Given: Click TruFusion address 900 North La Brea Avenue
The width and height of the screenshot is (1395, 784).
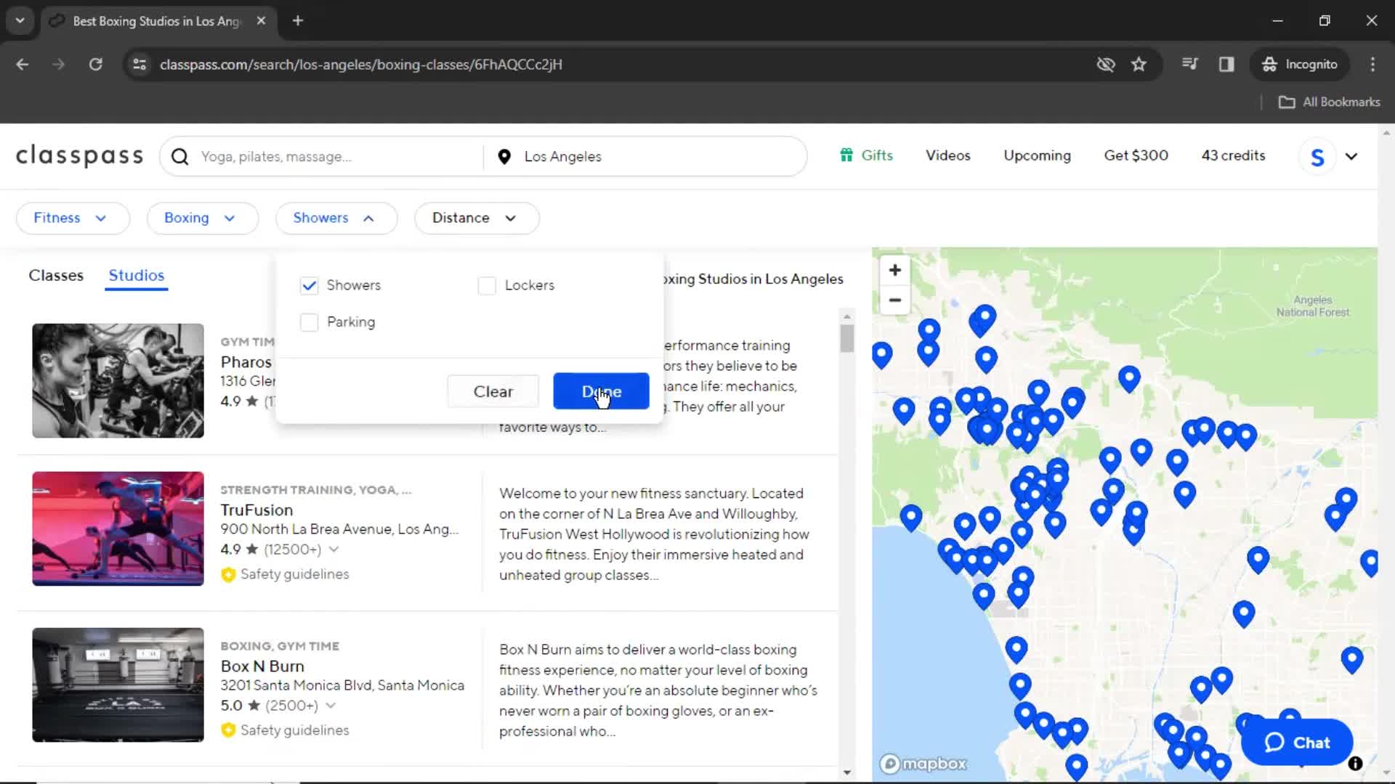Looking at the screenshot, I should click(x=339, y=529).
